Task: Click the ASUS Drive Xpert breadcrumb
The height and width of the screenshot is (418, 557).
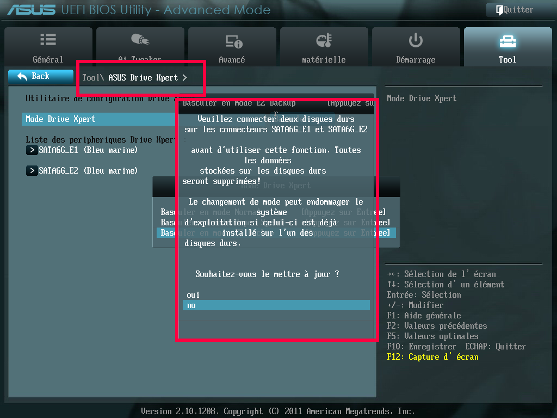Action: pos(143,77)
